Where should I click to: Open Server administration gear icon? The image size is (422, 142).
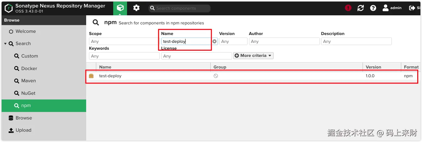tap(136, 8)
